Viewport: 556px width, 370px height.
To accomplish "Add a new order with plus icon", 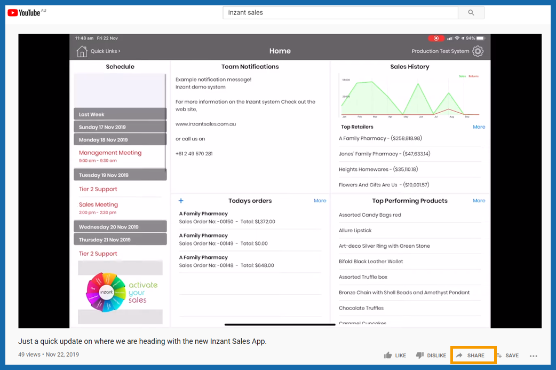I will point(181,201).
